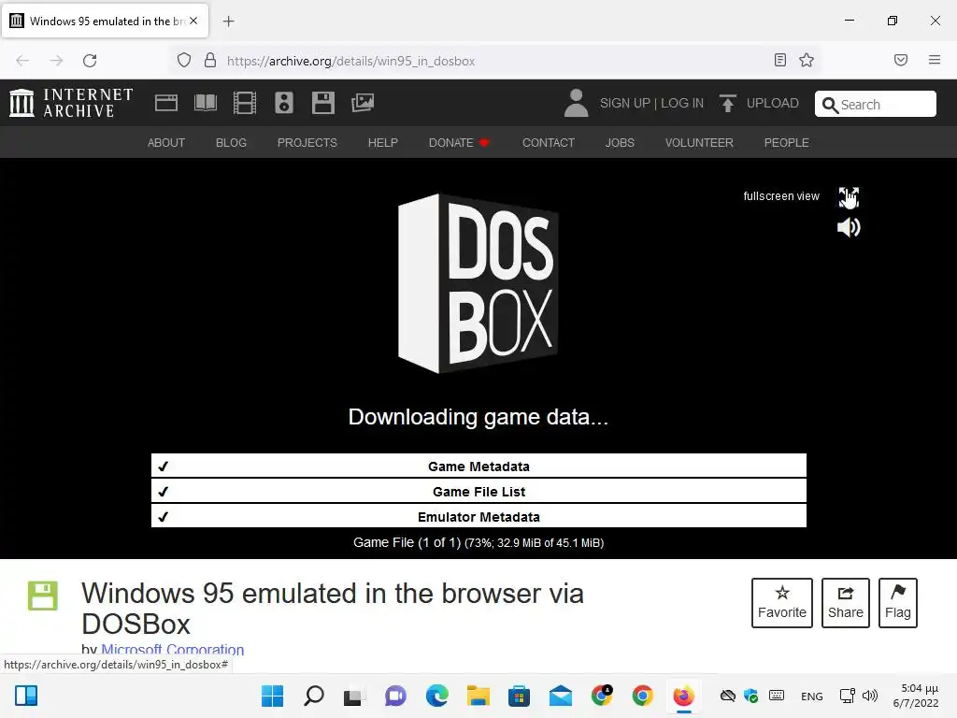Select the Windows 95 emulated tab
The height and width of the screenshot is (718, 957).
click(x=105, y=21)
